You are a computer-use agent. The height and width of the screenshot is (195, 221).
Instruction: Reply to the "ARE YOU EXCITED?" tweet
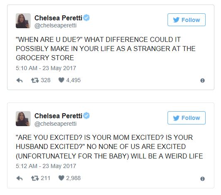click(19, 178)
